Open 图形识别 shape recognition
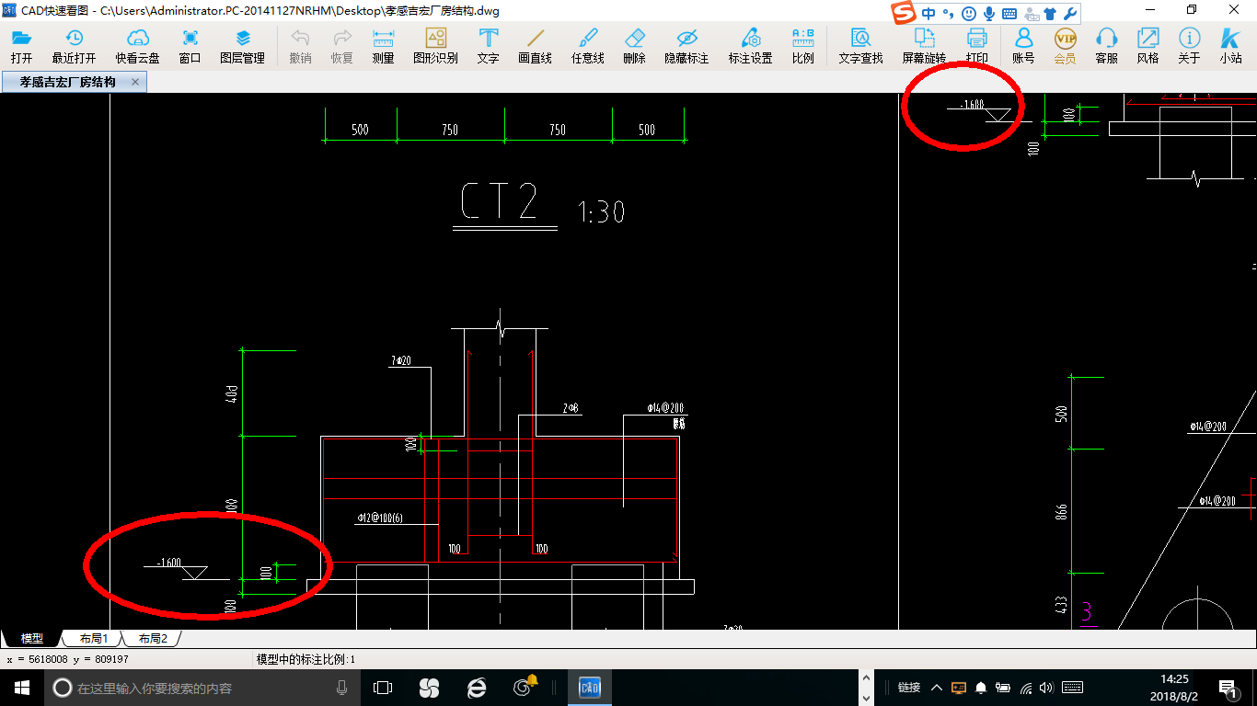 tap(435, 46)
